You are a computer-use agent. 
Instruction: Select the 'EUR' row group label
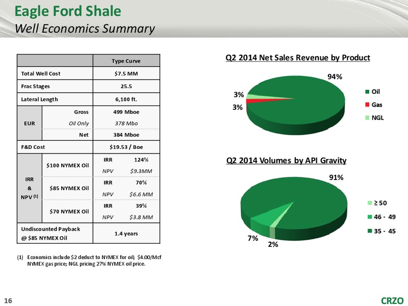30,123
